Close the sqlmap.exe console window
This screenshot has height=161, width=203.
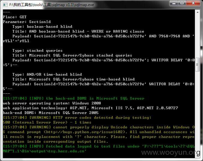pos(193,3)
